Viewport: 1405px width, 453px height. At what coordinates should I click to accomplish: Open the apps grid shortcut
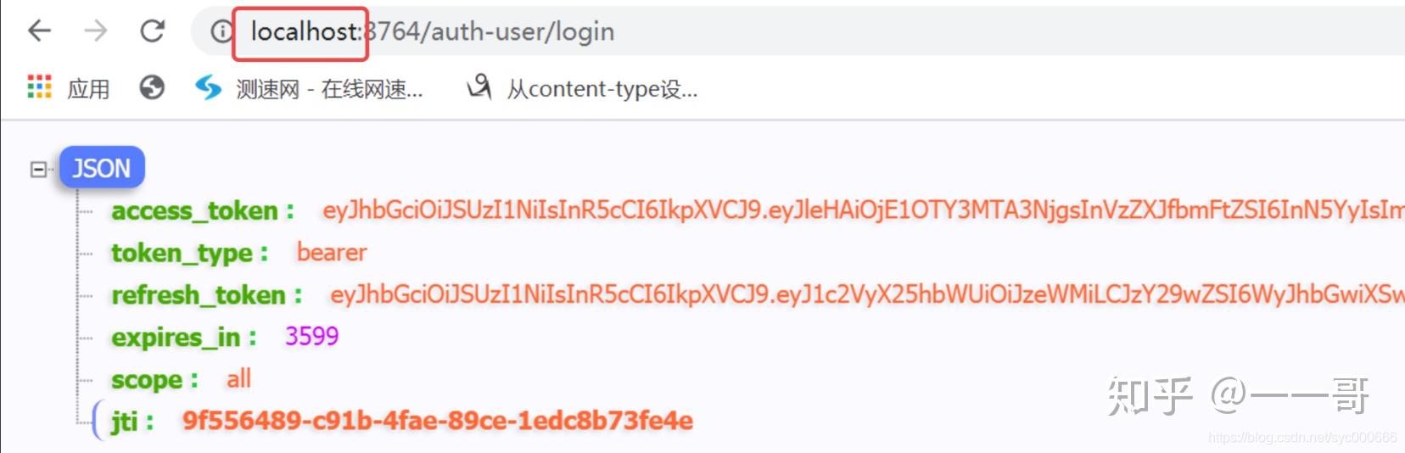point(39,87)
